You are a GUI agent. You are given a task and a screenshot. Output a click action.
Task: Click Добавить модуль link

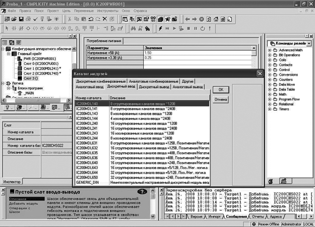[x=23, y=204]
